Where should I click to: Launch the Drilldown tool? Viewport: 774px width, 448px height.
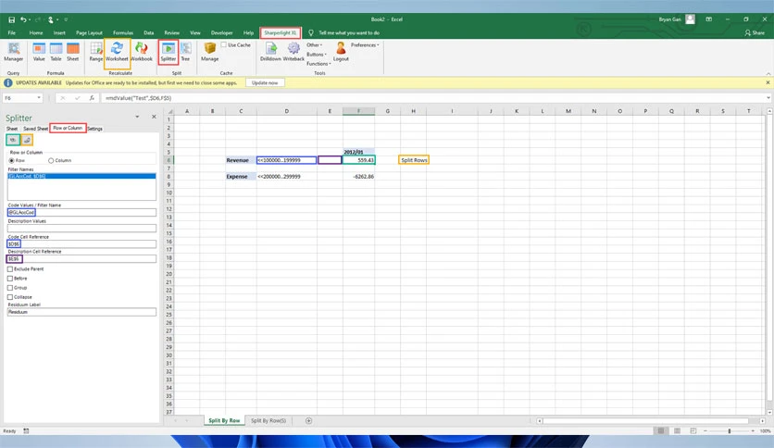point(270,51)
